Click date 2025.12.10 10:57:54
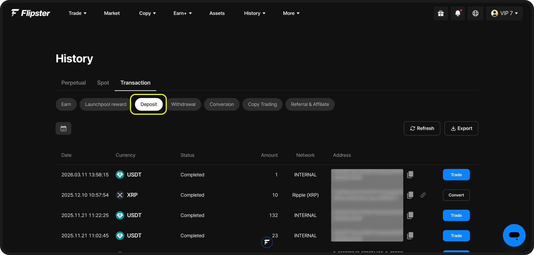Viewport: 534px width, 255px height. (85, 195)
